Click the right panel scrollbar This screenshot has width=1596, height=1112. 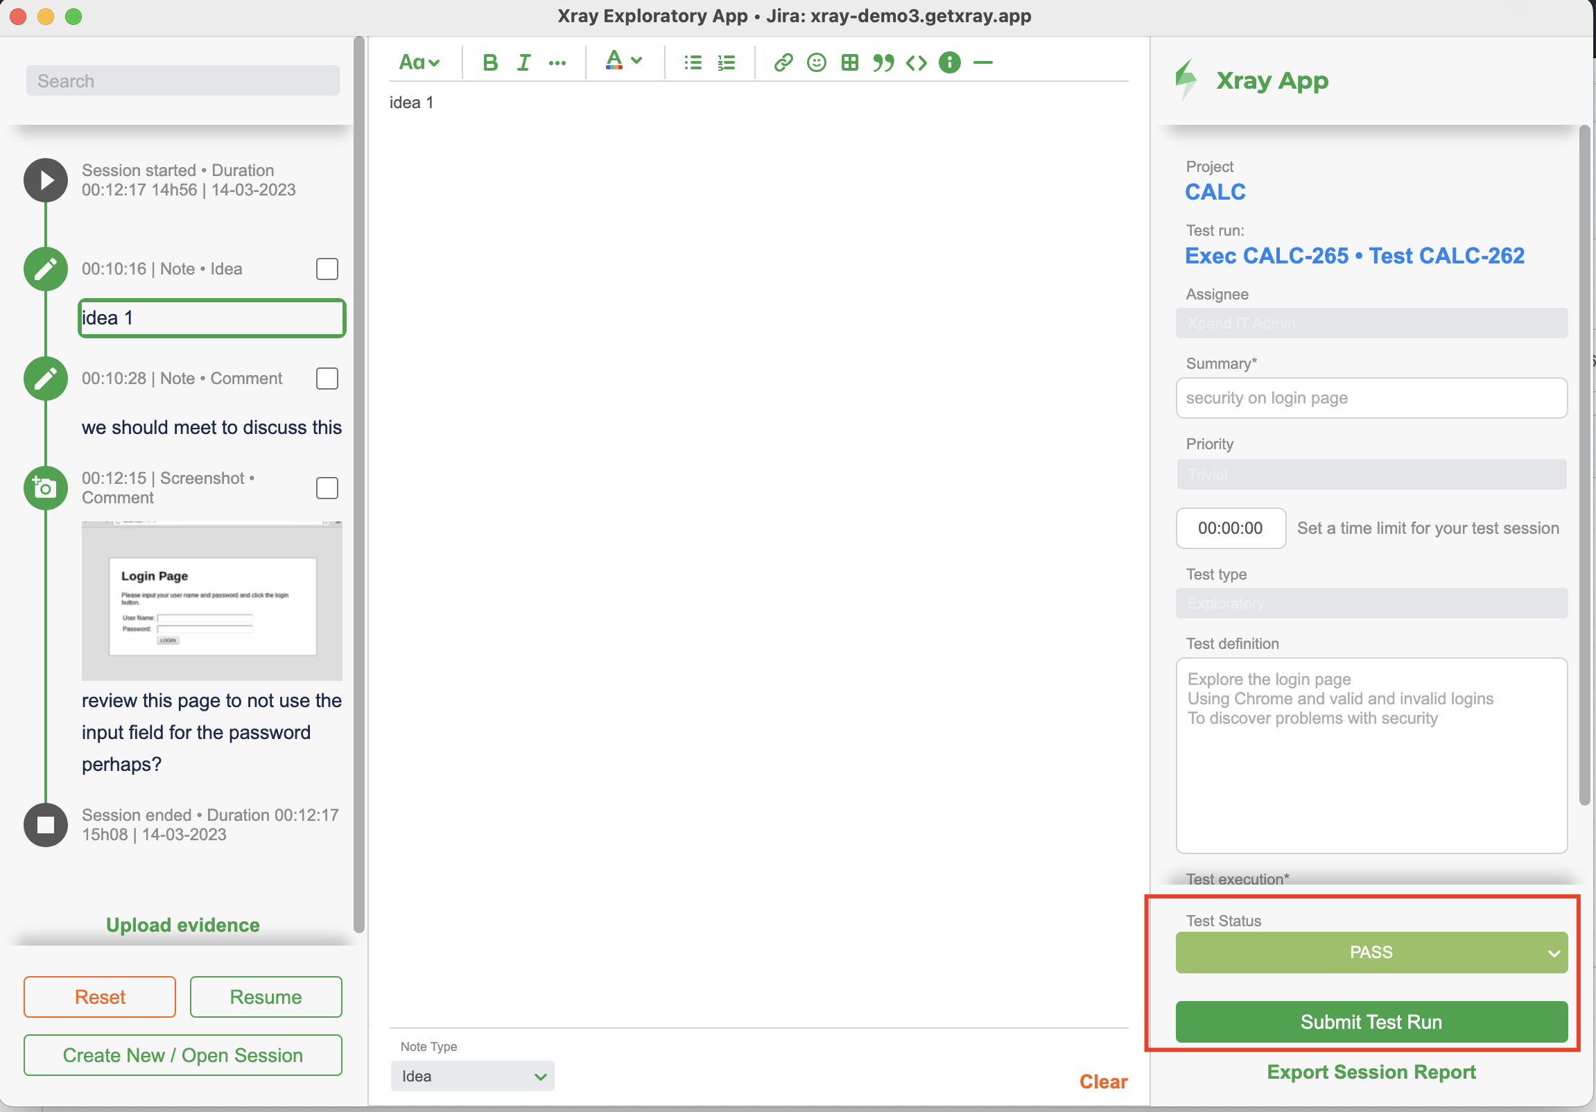(1584, 466)
